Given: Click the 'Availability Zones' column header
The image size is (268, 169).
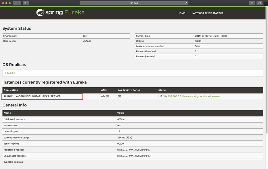Looking at the screenshot, I should click(x=129, y=90).
